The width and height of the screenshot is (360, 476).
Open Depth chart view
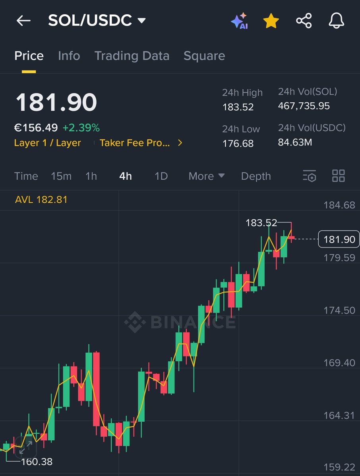tap(255, 176)
